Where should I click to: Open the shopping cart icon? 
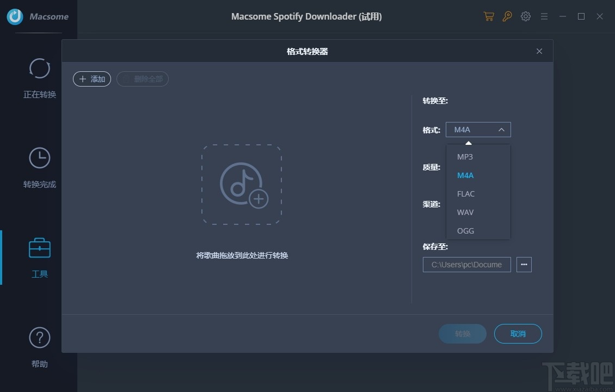pos(488,16)
